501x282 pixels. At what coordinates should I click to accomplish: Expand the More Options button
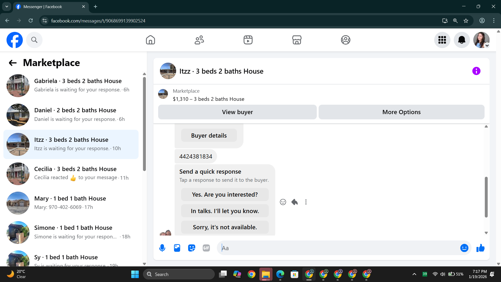coord(401,112)
